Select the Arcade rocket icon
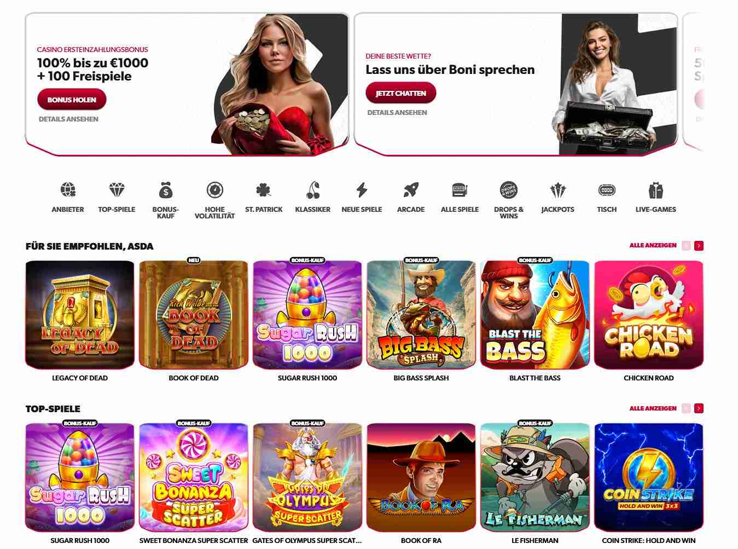The width and height of the screenshot is (738, 549). click(411, 190)
